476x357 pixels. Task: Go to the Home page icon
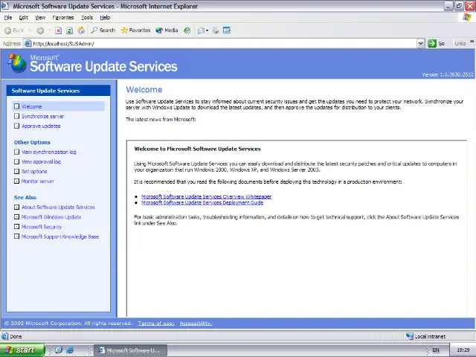pyautogui.click(x=81, y=30)
